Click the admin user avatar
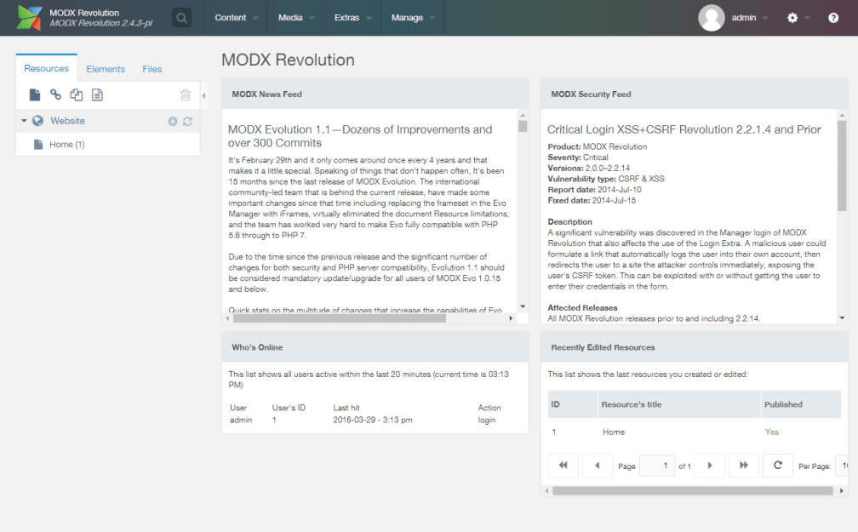 (x=712, y=18)
